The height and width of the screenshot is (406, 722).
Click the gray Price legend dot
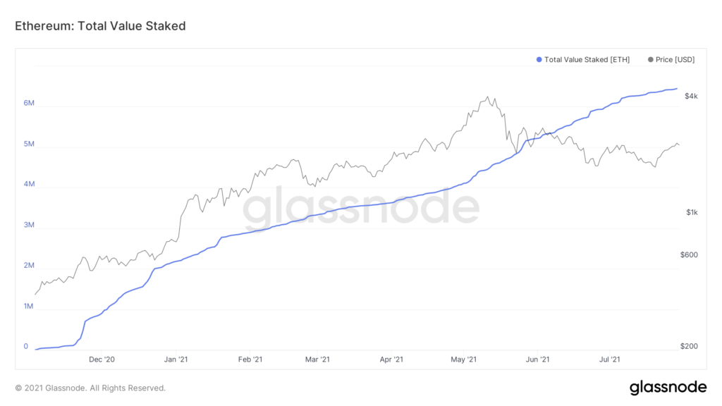[649, 60]
